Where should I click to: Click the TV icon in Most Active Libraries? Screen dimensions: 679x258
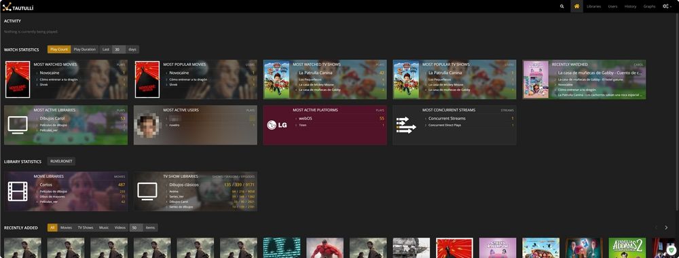[x=18, y=125]
